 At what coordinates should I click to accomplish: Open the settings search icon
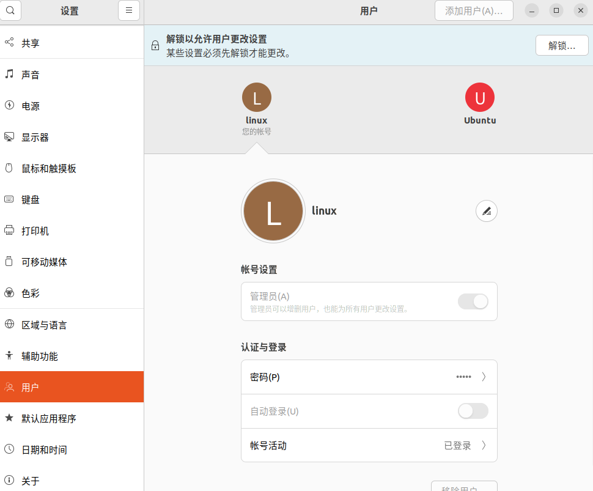tap(10, 10)
